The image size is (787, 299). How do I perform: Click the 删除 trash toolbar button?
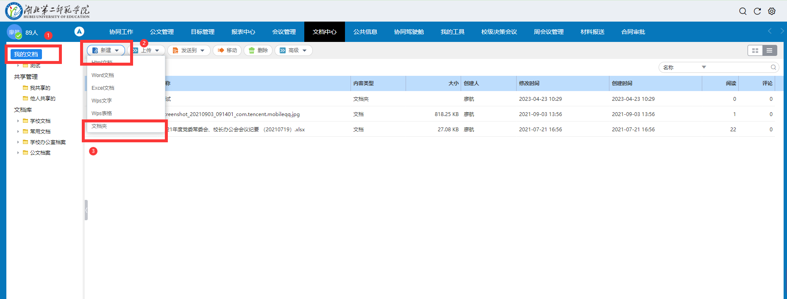coord(258,50)
